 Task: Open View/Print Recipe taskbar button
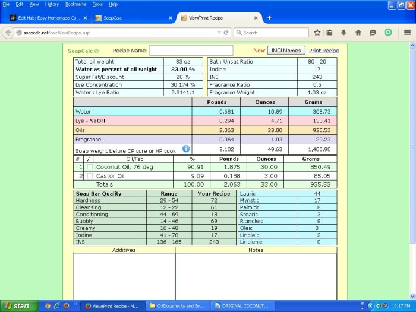click(x=113, y=306)
